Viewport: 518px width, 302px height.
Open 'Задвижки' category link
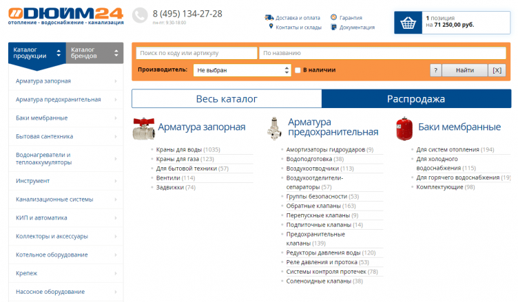point(170,188)
